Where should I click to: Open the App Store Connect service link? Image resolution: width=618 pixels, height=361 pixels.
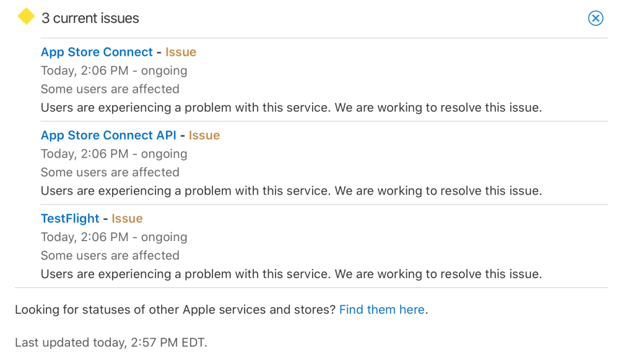tap(97, 52)
